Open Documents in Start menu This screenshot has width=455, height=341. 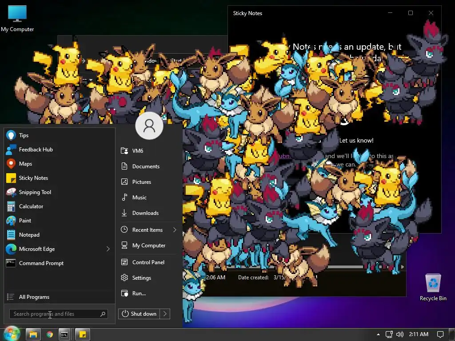point(148,166)
